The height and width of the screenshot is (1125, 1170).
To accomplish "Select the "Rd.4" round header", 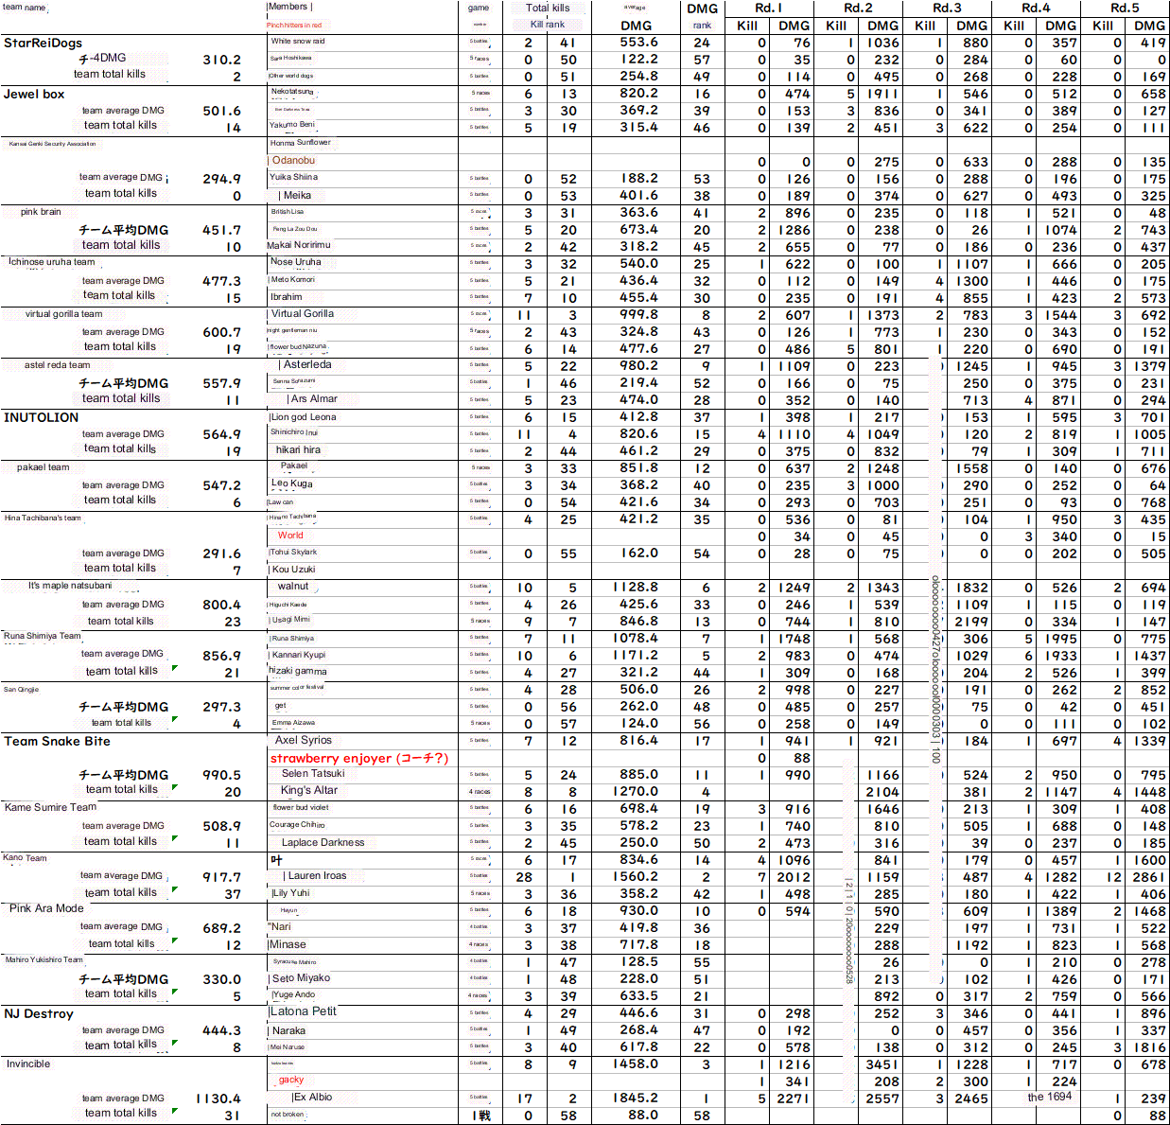I will click(1036, 8).
